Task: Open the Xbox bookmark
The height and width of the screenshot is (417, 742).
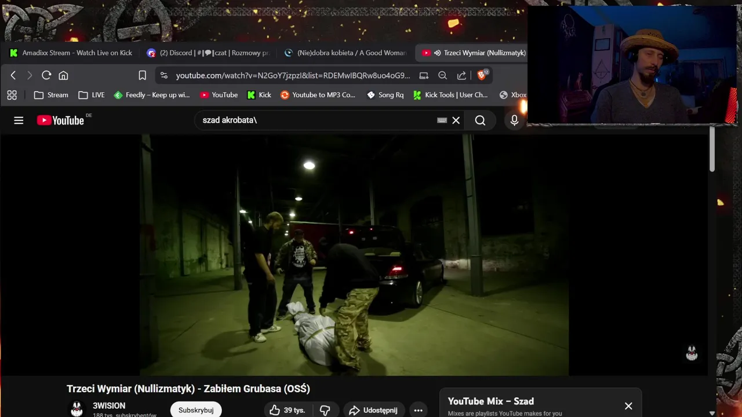Action: click(x=513, y=95)
